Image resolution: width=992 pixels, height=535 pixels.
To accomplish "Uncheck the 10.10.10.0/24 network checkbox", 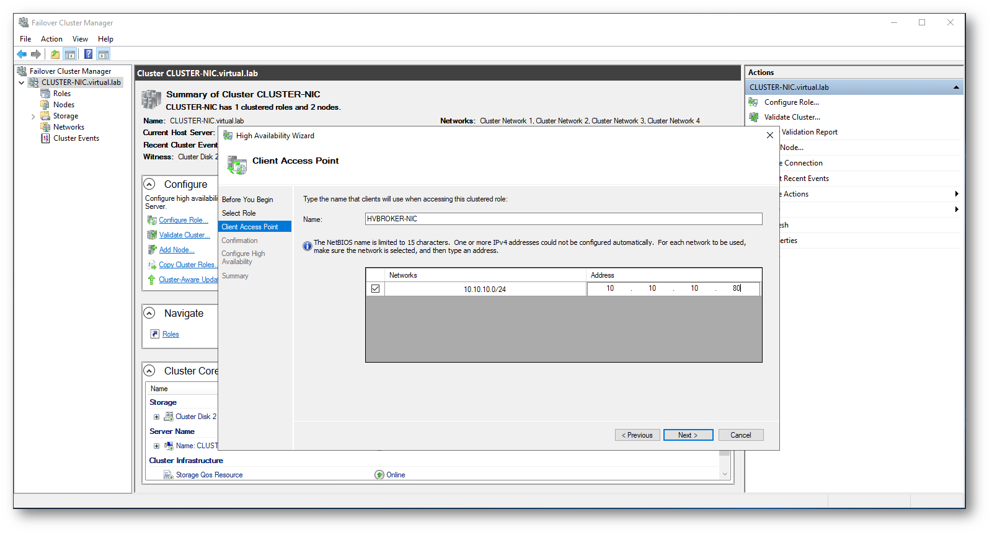I will 375,289.
